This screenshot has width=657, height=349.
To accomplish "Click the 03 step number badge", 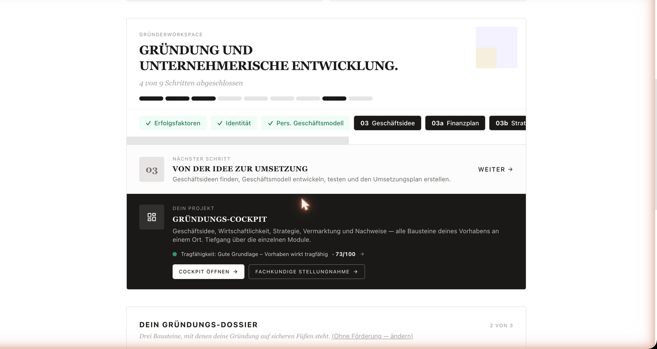I will tap(152, 169).
